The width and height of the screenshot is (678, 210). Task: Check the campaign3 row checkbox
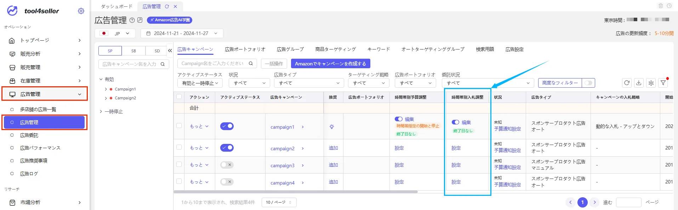[179, 164]
